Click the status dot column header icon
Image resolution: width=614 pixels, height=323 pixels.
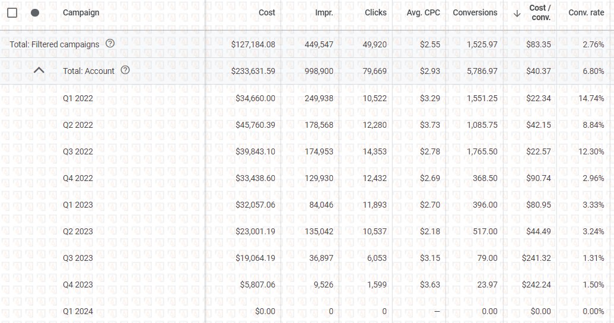35,12
